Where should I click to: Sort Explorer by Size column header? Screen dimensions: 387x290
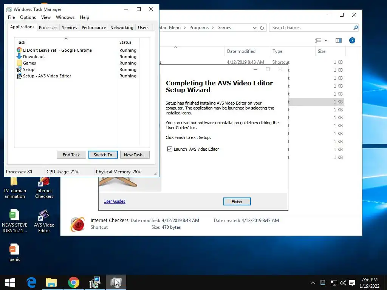point(330,51)
